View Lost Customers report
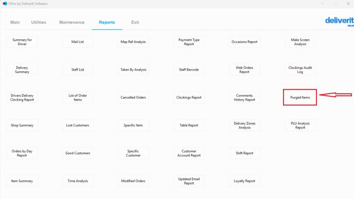This screenshot has width=354, height=199. 78,125
